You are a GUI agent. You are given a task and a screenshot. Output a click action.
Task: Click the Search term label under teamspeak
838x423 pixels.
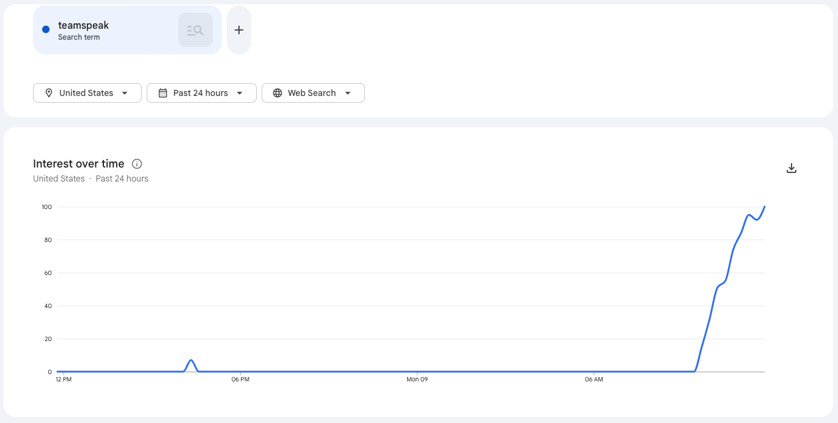pos(79,37)
